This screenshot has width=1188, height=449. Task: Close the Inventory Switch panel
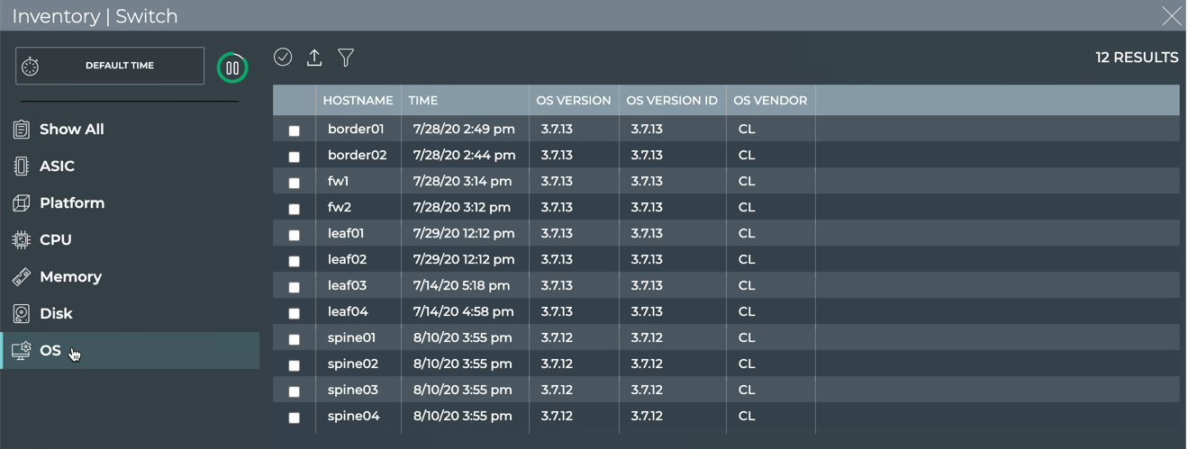pyautogui.click(x=1171, y=16)
